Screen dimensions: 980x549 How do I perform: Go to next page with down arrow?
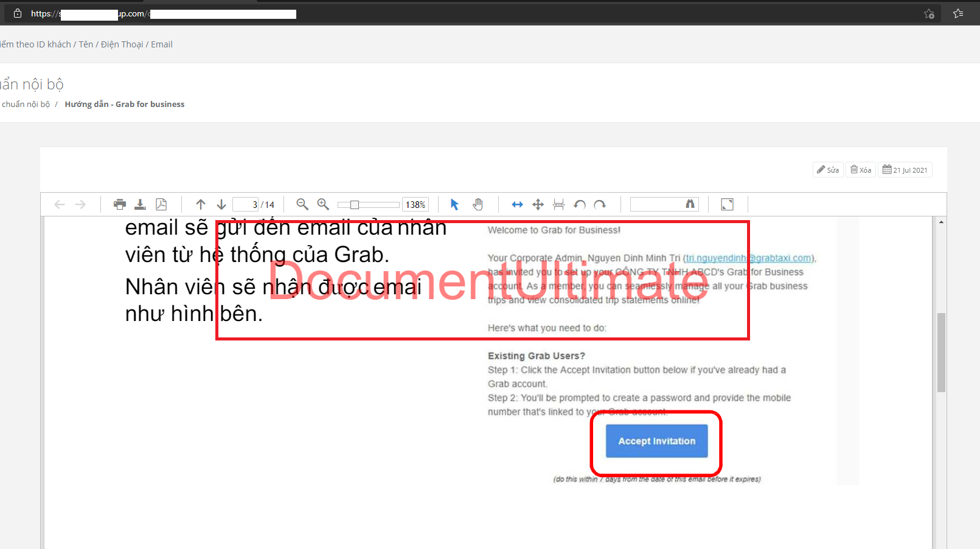(x=221, y=204)
